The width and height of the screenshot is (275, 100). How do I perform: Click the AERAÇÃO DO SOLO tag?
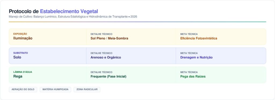pos(23,90)
